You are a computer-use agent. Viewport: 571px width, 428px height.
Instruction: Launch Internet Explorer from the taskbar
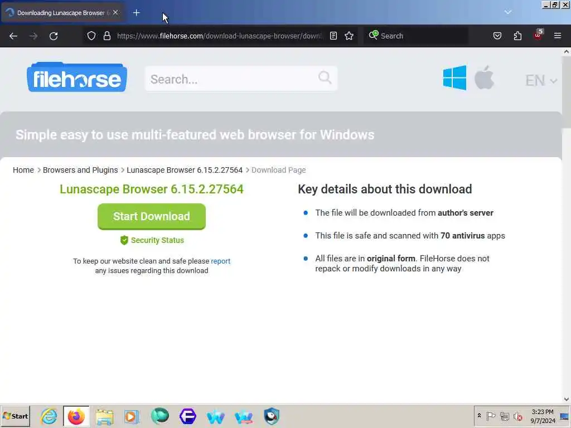coord(49,416)
